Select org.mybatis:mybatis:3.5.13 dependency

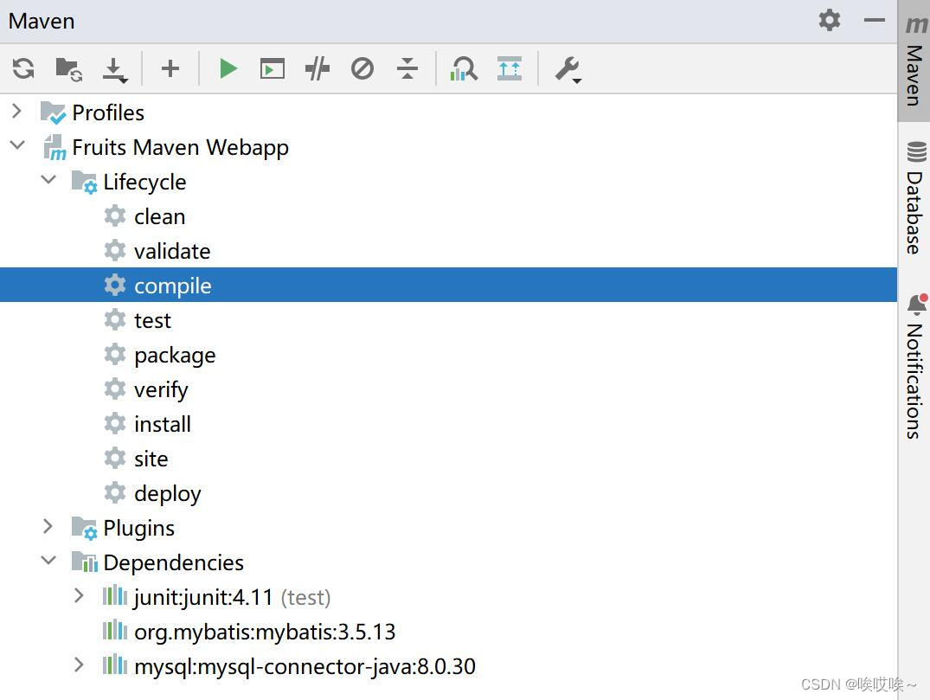(x=265, y=632)
